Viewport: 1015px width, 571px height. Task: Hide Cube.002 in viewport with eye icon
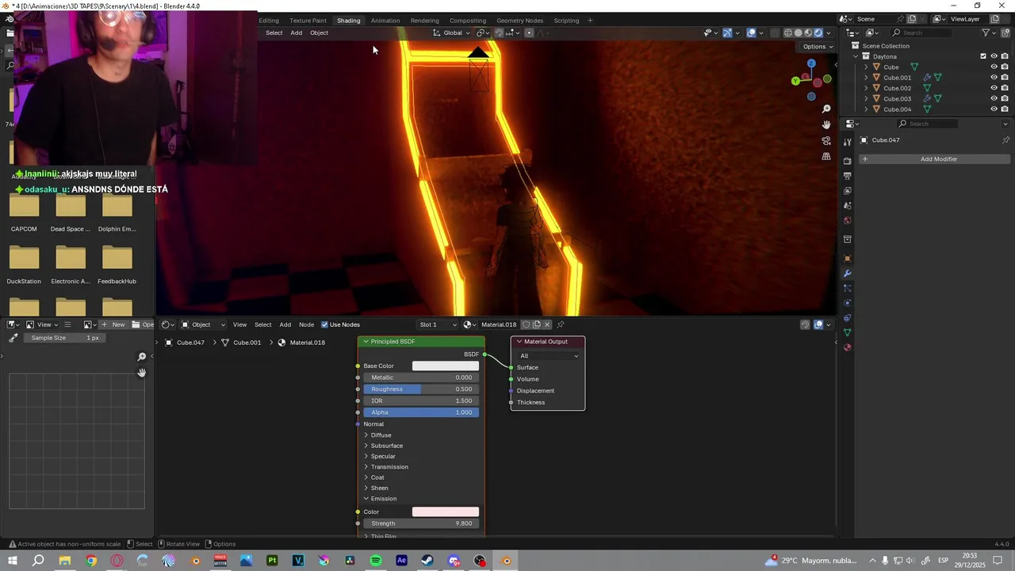(x=994, y=88)
